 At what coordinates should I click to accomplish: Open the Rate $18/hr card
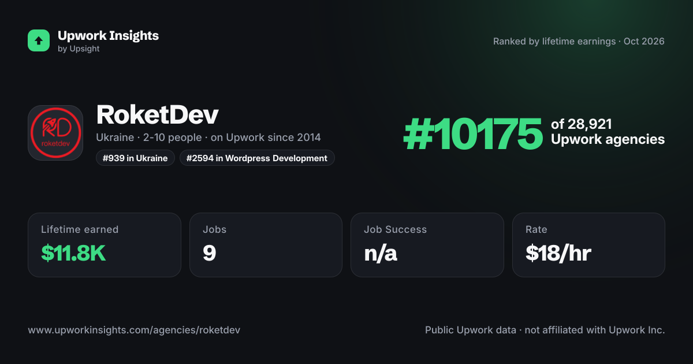coord(588,245)
